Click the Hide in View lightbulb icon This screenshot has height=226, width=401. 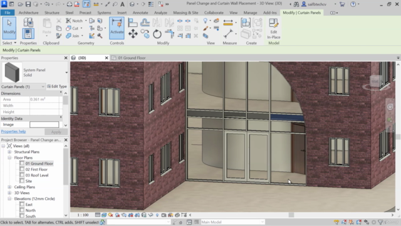tap(205, 21)
